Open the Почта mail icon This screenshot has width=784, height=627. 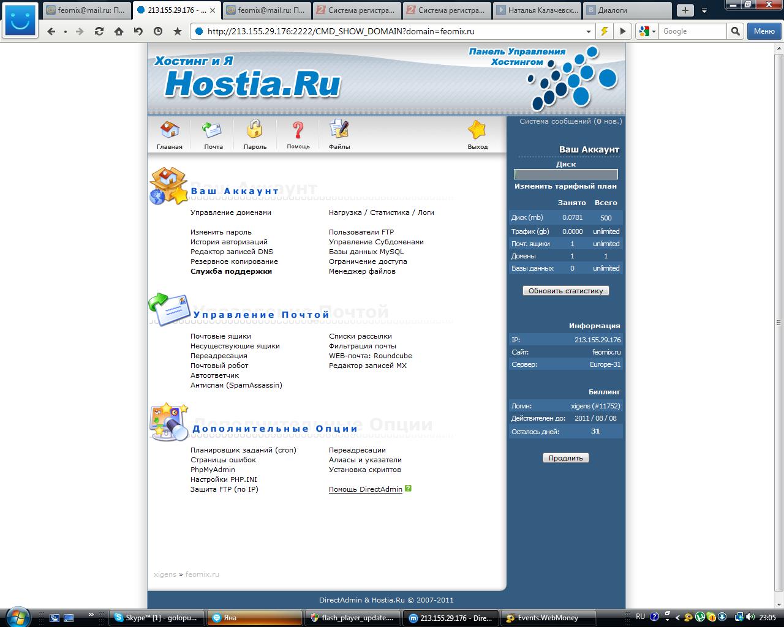[213, 130]
